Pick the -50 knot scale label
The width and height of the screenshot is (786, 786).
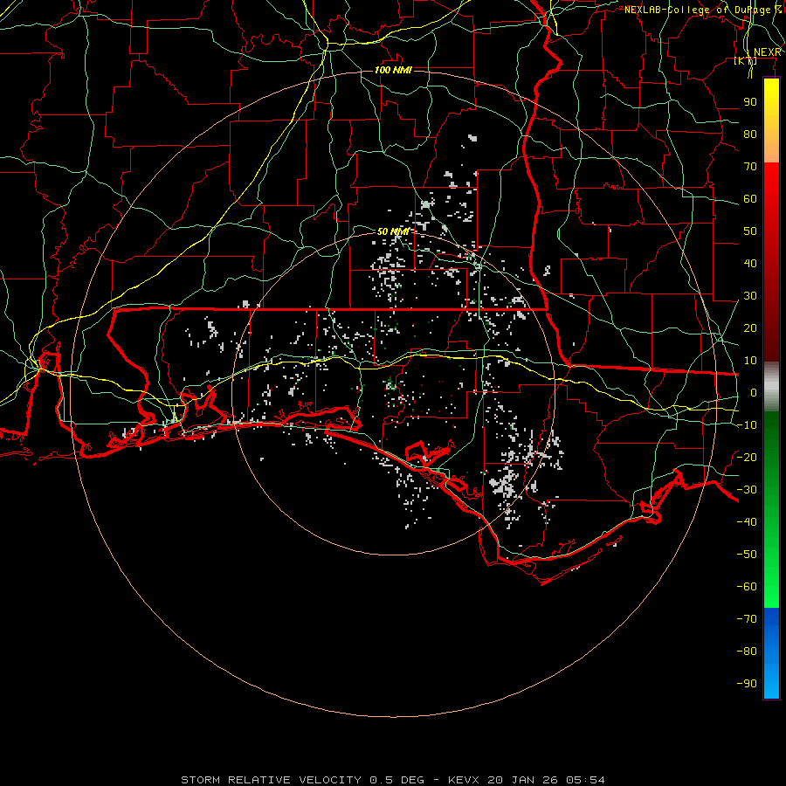click(x=747, y=555)
